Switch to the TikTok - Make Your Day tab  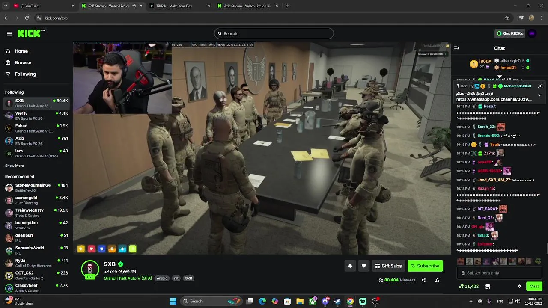click(180, 6)
